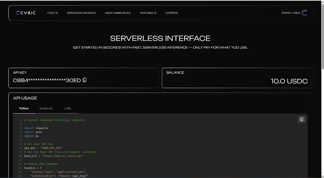Switch to the JavaScript tab
The height and width of the screenshot is (178, 324).
point(46,108)
